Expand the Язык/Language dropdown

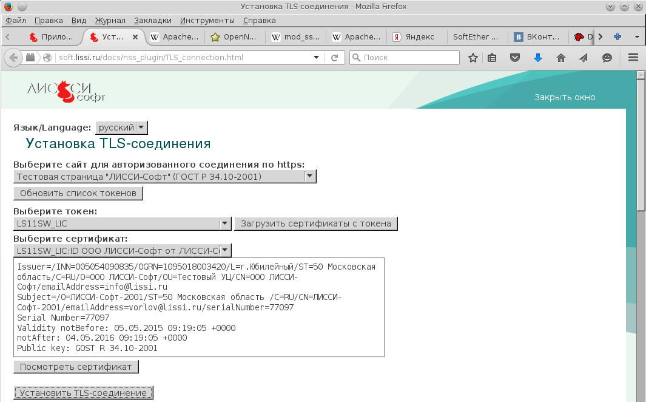(x=121, y=128)
